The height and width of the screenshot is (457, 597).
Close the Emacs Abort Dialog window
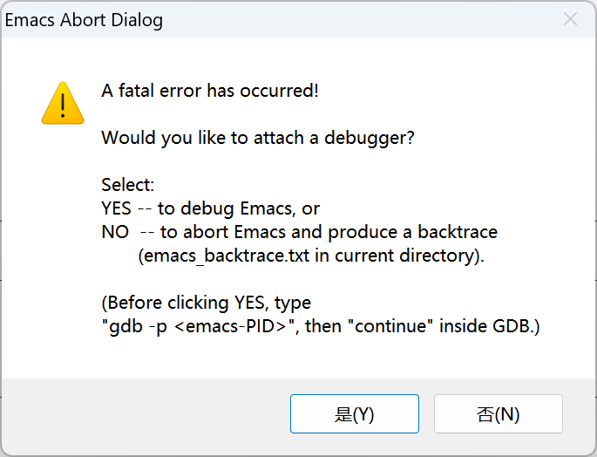click(570, 19)
